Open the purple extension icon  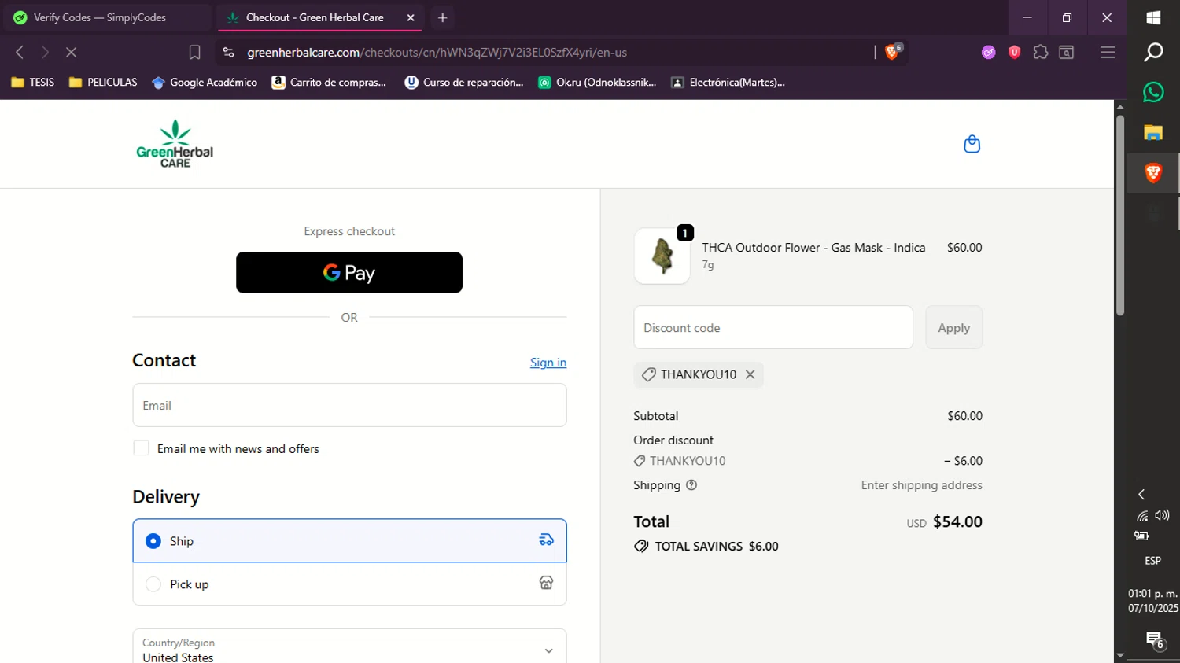(x=988, y=53)
